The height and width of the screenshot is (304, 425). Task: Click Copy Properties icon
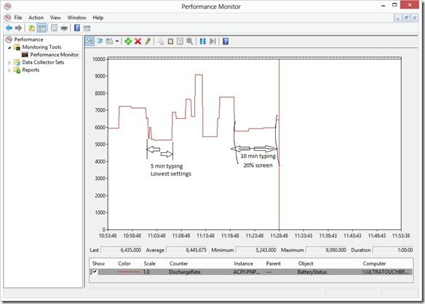[161, 41]
